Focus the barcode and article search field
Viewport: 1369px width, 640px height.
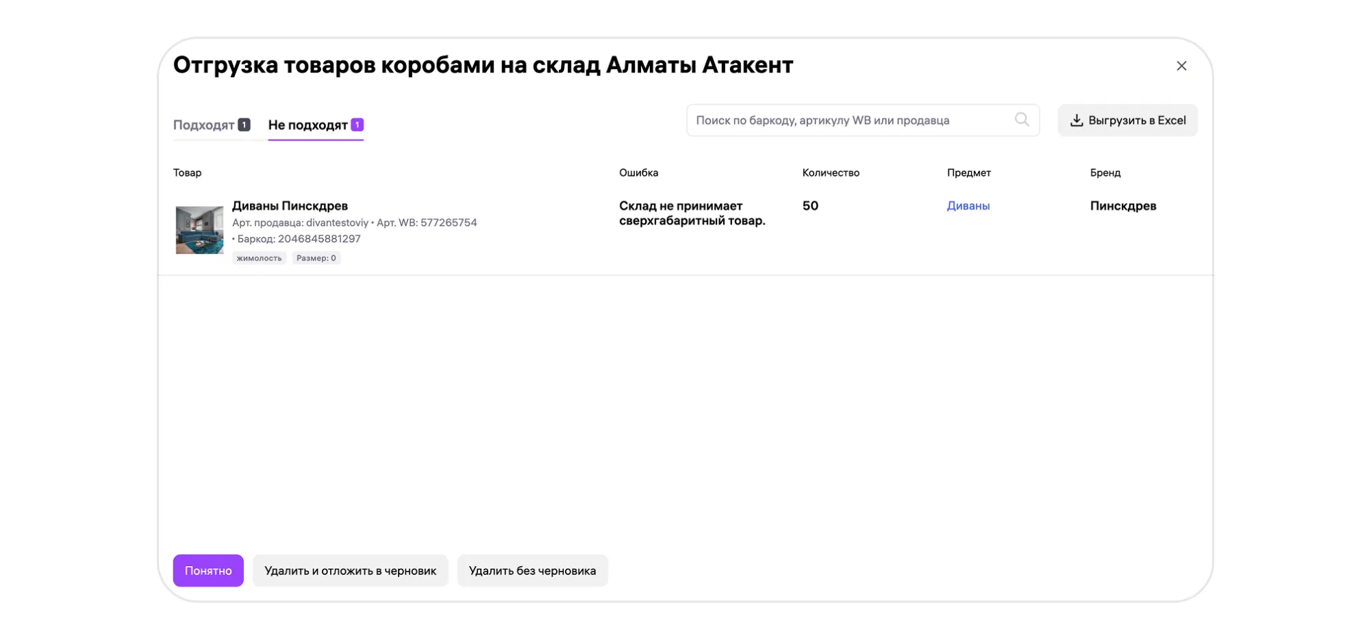(x=849, y=120)
